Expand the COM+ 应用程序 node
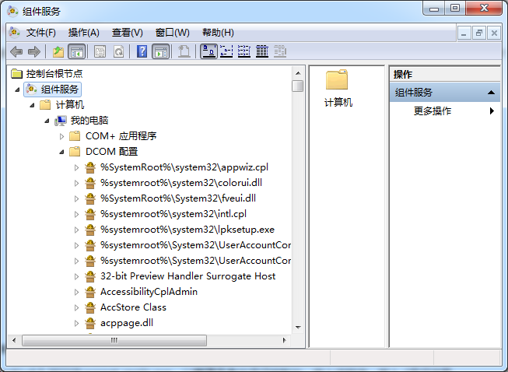The image size is (508, 372). 62,136
